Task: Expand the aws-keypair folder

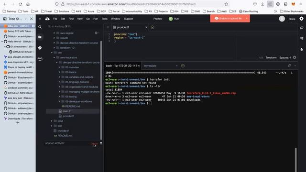Action: click(54, 33)
